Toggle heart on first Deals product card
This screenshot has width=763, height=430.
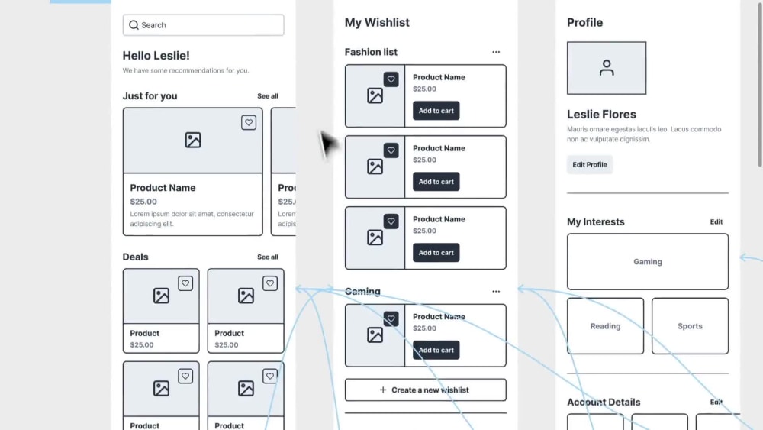tap(185, 283)
